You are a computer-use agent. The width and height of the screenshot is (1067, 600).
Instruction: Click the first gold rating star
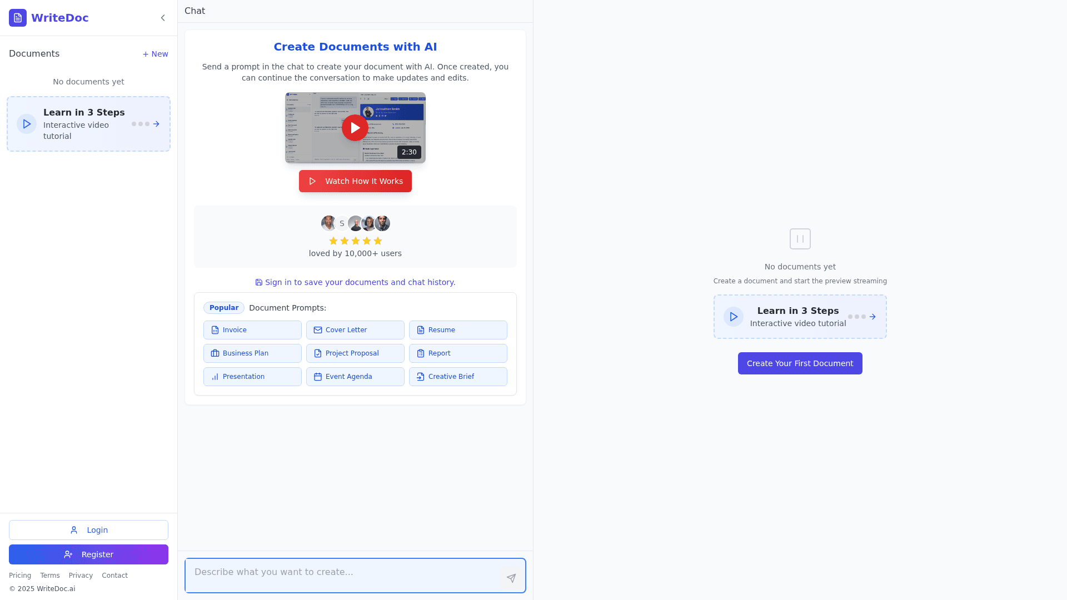pos(333,241)
